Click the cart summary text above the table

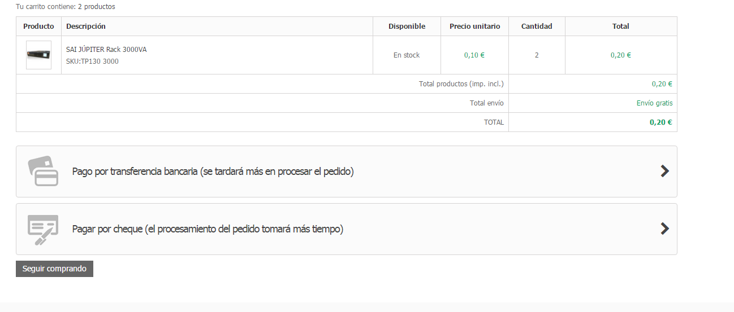pos(66,7)
